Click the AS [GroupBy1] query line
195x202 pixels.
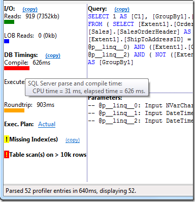[x=111, y=62]
